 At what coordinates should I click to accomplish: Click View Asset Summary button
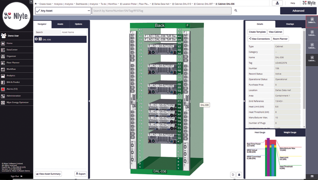click(x=48, y=174)
